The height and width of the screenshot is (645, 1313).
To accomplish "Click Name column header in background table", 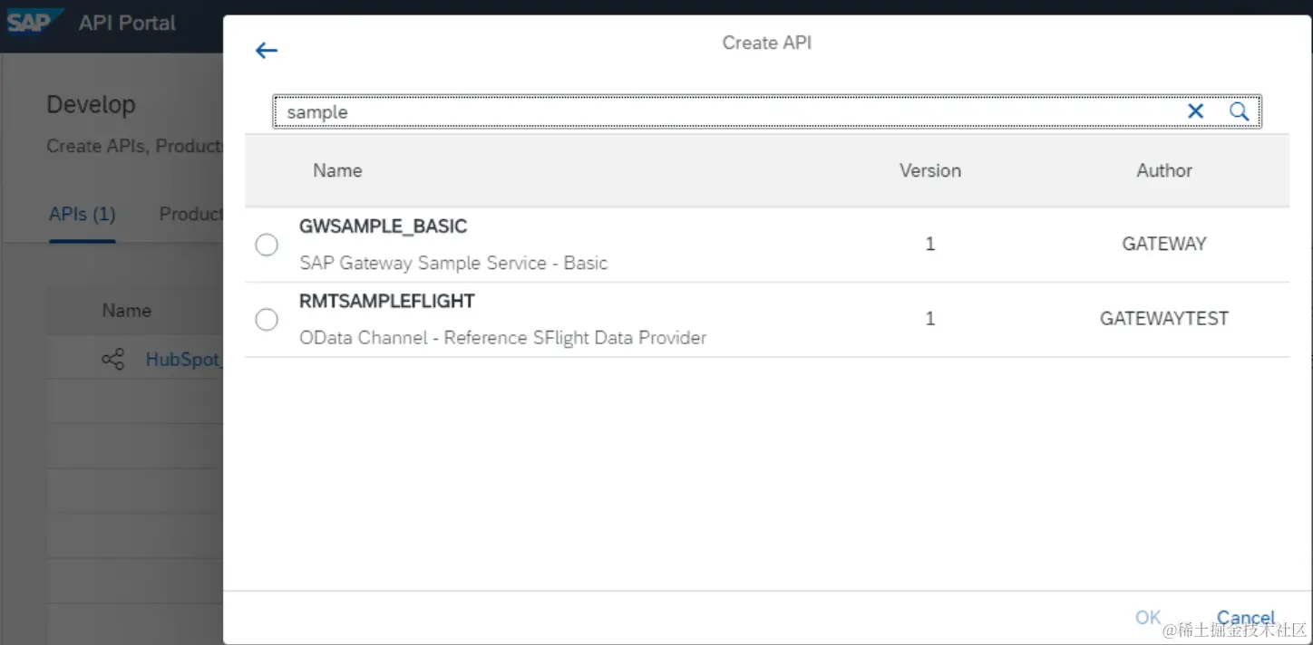I will coord(126,311).
